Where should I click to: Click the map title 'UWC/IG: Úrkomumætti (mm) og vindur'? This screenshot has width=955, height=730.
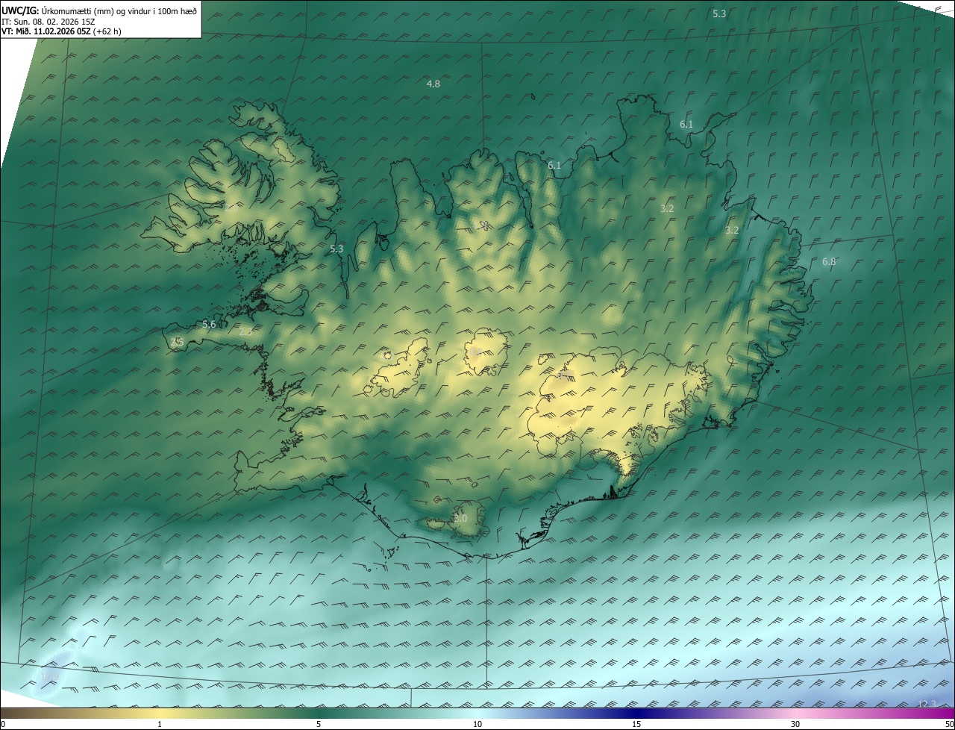click(x=99, y=10)
